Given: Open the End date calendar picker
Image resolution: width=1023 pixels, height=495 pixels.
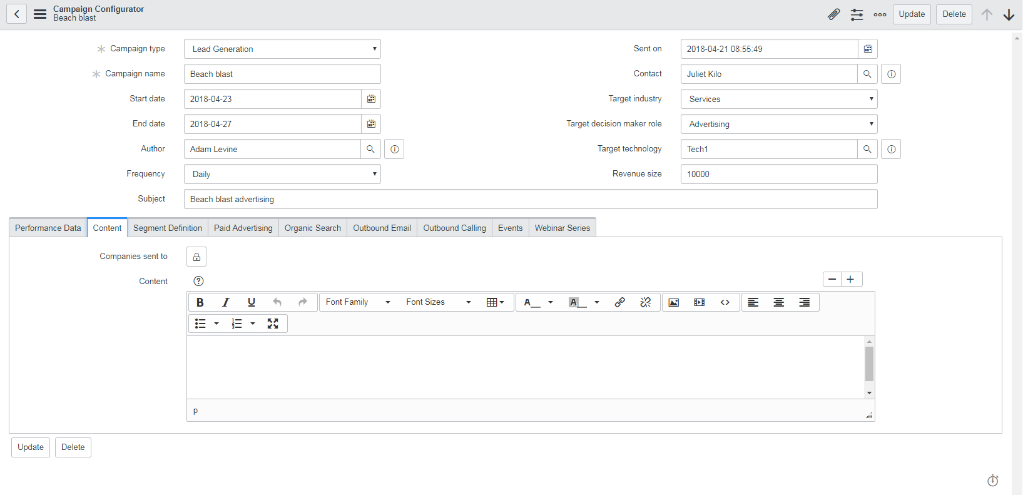Looking at the screenshot, I should [371, 124].
